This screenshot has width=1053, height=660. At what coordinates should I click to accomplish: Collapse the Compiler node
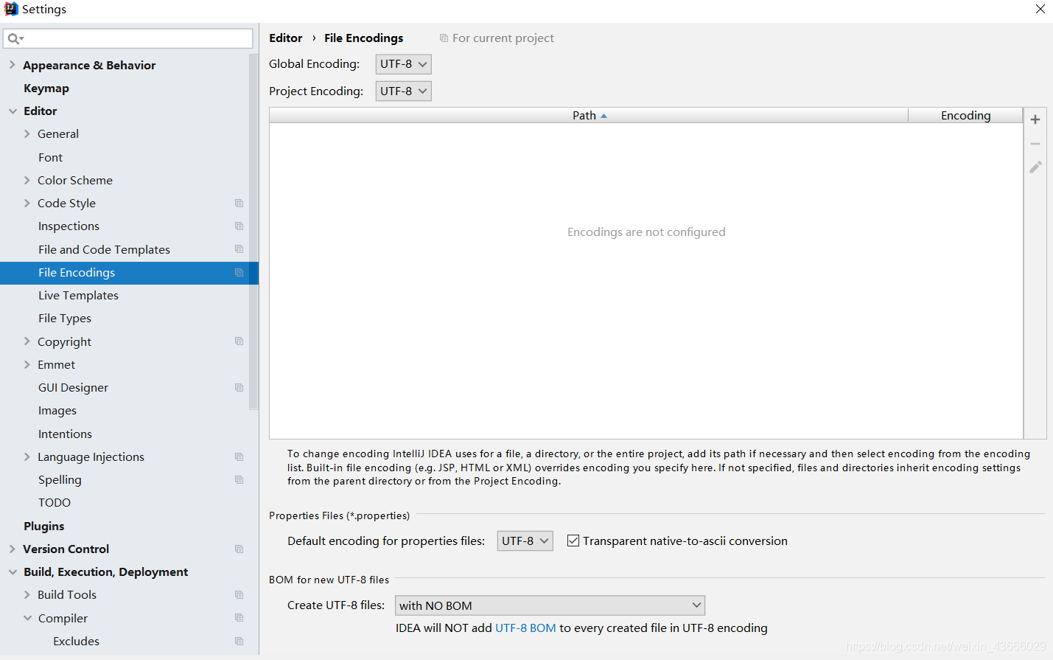click(27, 618)
